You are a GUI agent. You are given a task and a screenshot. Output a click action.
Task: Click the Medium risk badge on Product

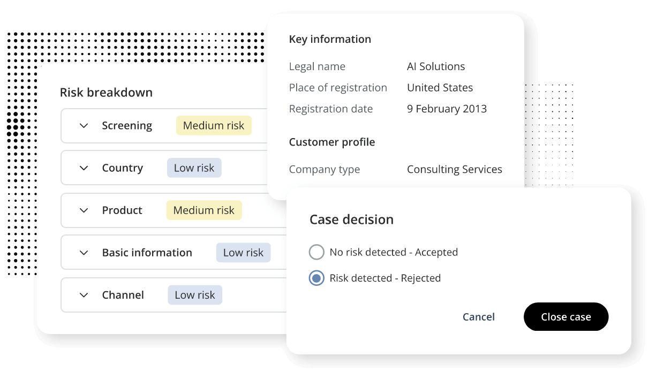(204, 210)
